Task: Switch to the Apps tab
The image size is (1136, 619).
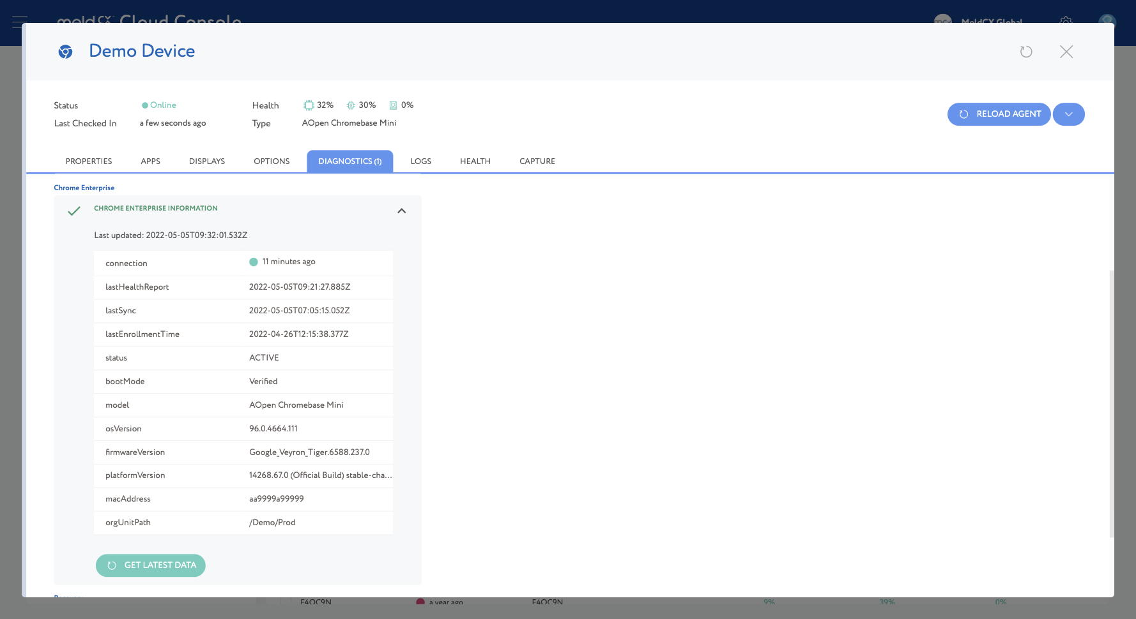Action: [151, 161]
